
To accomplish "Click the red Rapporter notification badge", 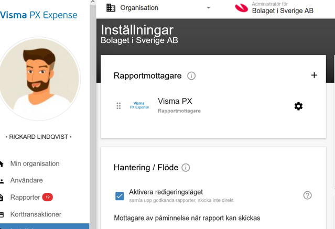I will 47,197.
